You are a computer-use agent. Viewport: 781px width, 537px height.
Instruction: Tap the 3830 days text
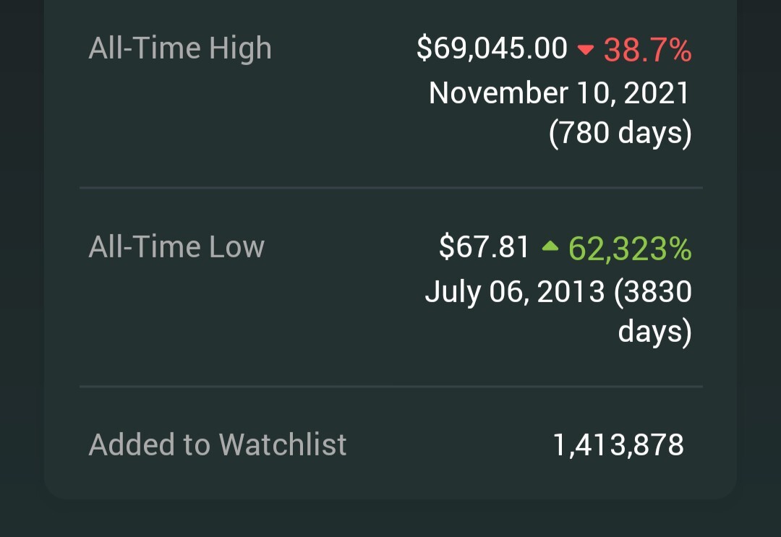654,312
